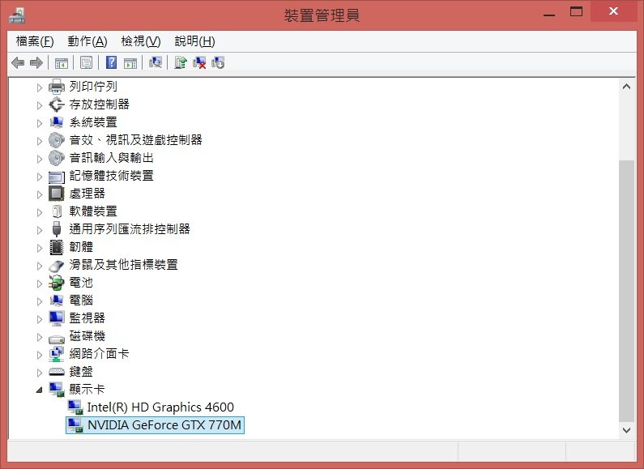The height and width of the screenshot is (469, 644).
Task: Click the Back arrow toolbar icon
Action: pos(18,63)
